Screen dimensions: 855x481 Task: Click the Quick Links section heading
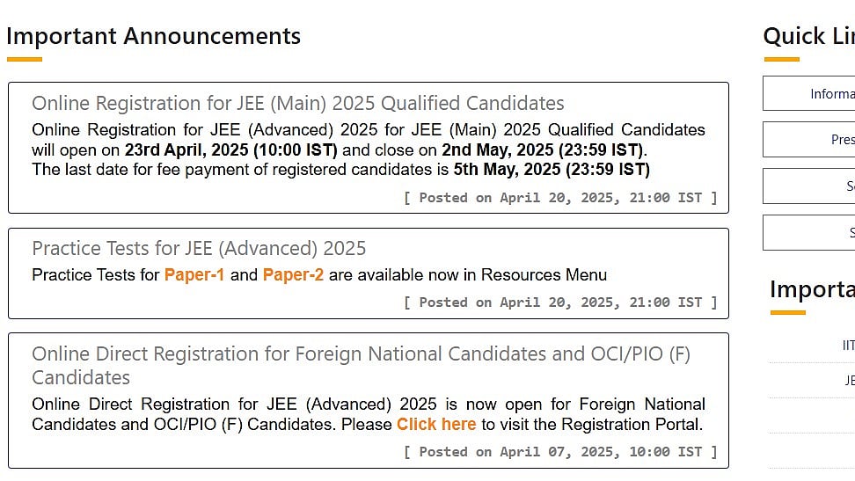[x=807, y=37]
